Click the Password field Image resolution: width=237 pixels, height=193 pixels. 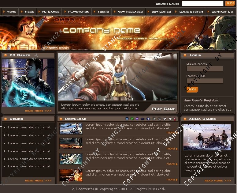pos(205,81)
